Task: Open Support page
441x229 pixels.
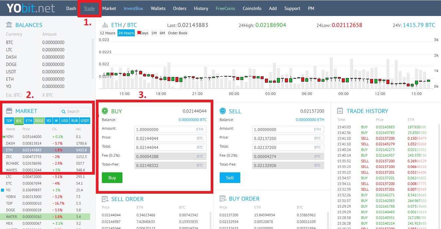Action: pyautogui.click(x=292, y=8)
